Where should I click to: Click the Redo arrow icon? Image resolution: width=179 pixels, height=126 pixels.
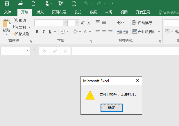pos(99,3)
